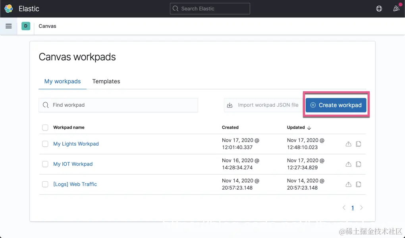Check the [Logs] Web Traffic checkbox

45,184
